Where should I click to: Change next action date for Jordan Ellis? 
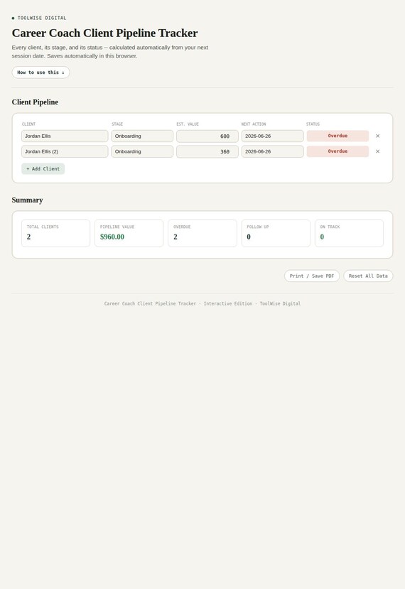(272, 136)
